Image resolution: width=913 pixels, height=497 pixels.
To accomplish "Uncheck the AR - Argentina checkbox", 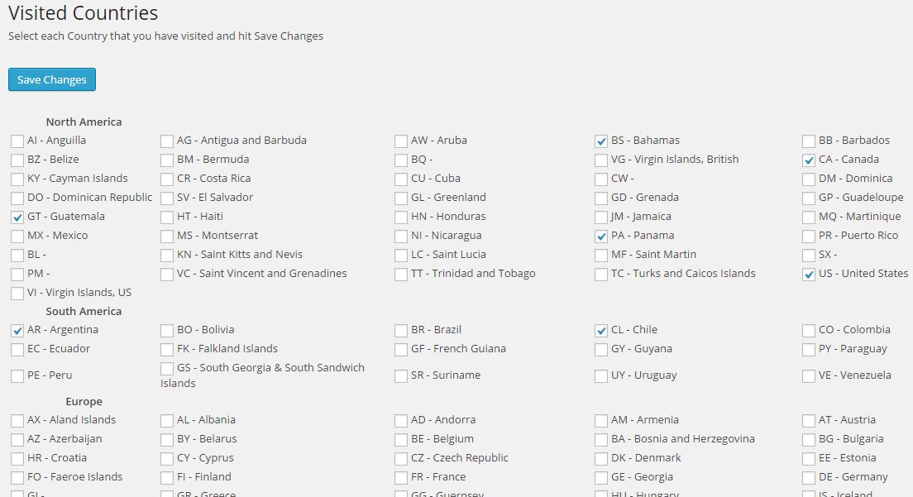I will click(x=17, y=331).
